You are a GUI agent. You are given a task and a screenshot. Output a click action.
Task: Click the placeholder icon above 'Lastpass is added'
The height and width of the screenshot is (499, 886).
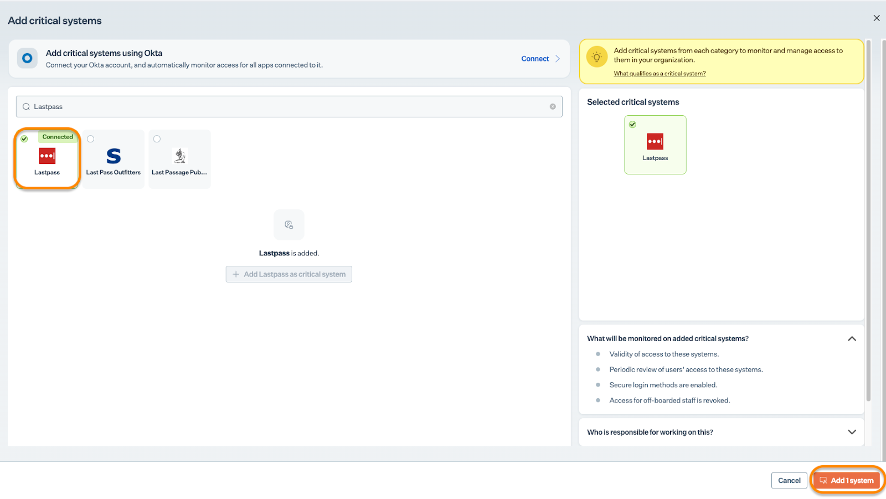point(289,225)
